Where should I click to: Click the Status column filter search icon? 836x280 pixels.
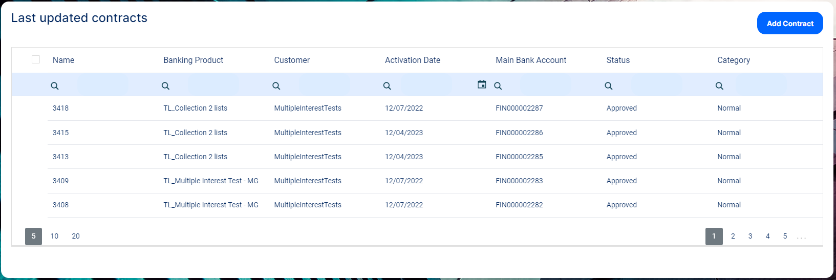click(609, 86)
